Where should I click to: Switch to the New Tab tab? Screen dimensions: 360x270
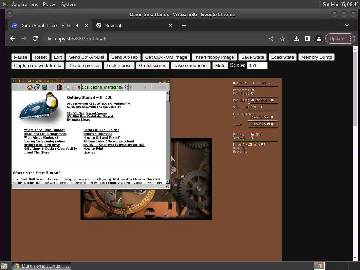point(134,25)
